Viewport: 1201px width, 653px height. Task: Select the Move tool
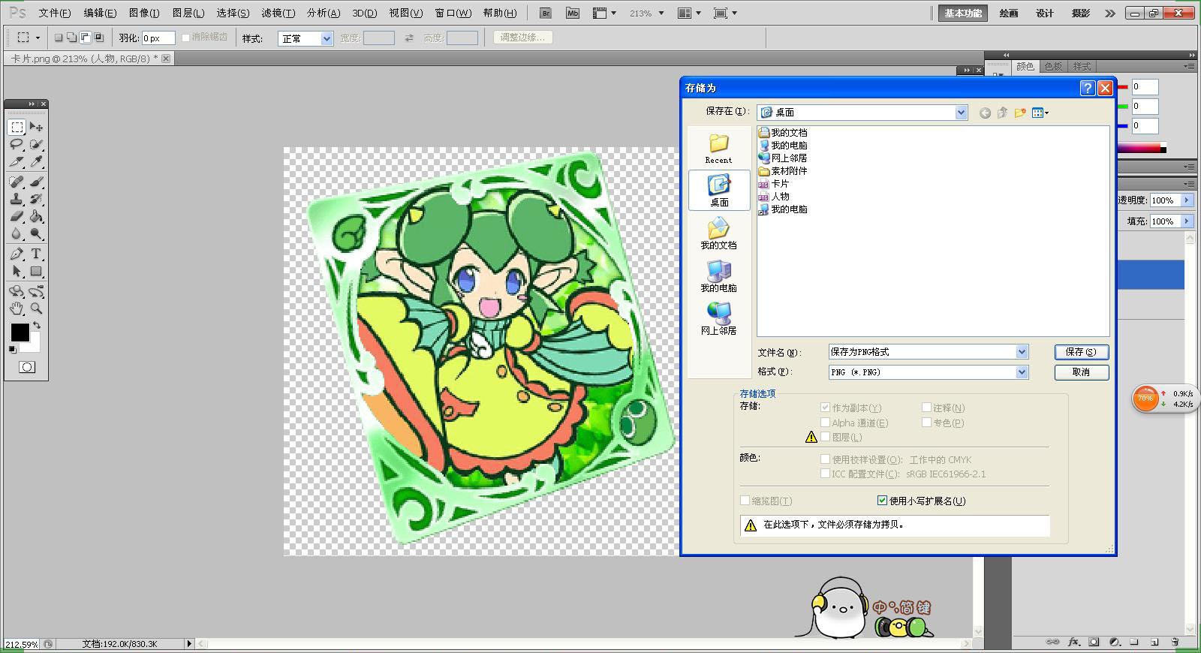(36, 127)
